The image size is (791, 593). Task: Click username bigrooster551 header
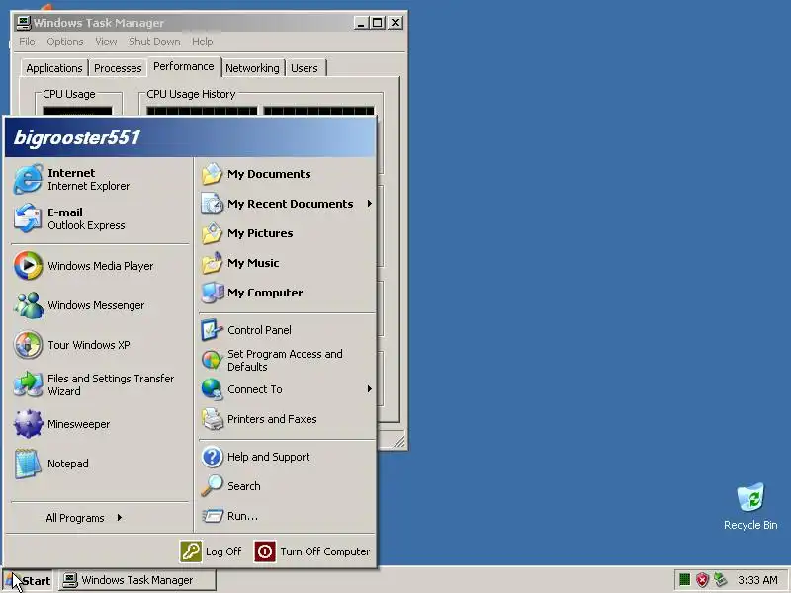[77, 137]
